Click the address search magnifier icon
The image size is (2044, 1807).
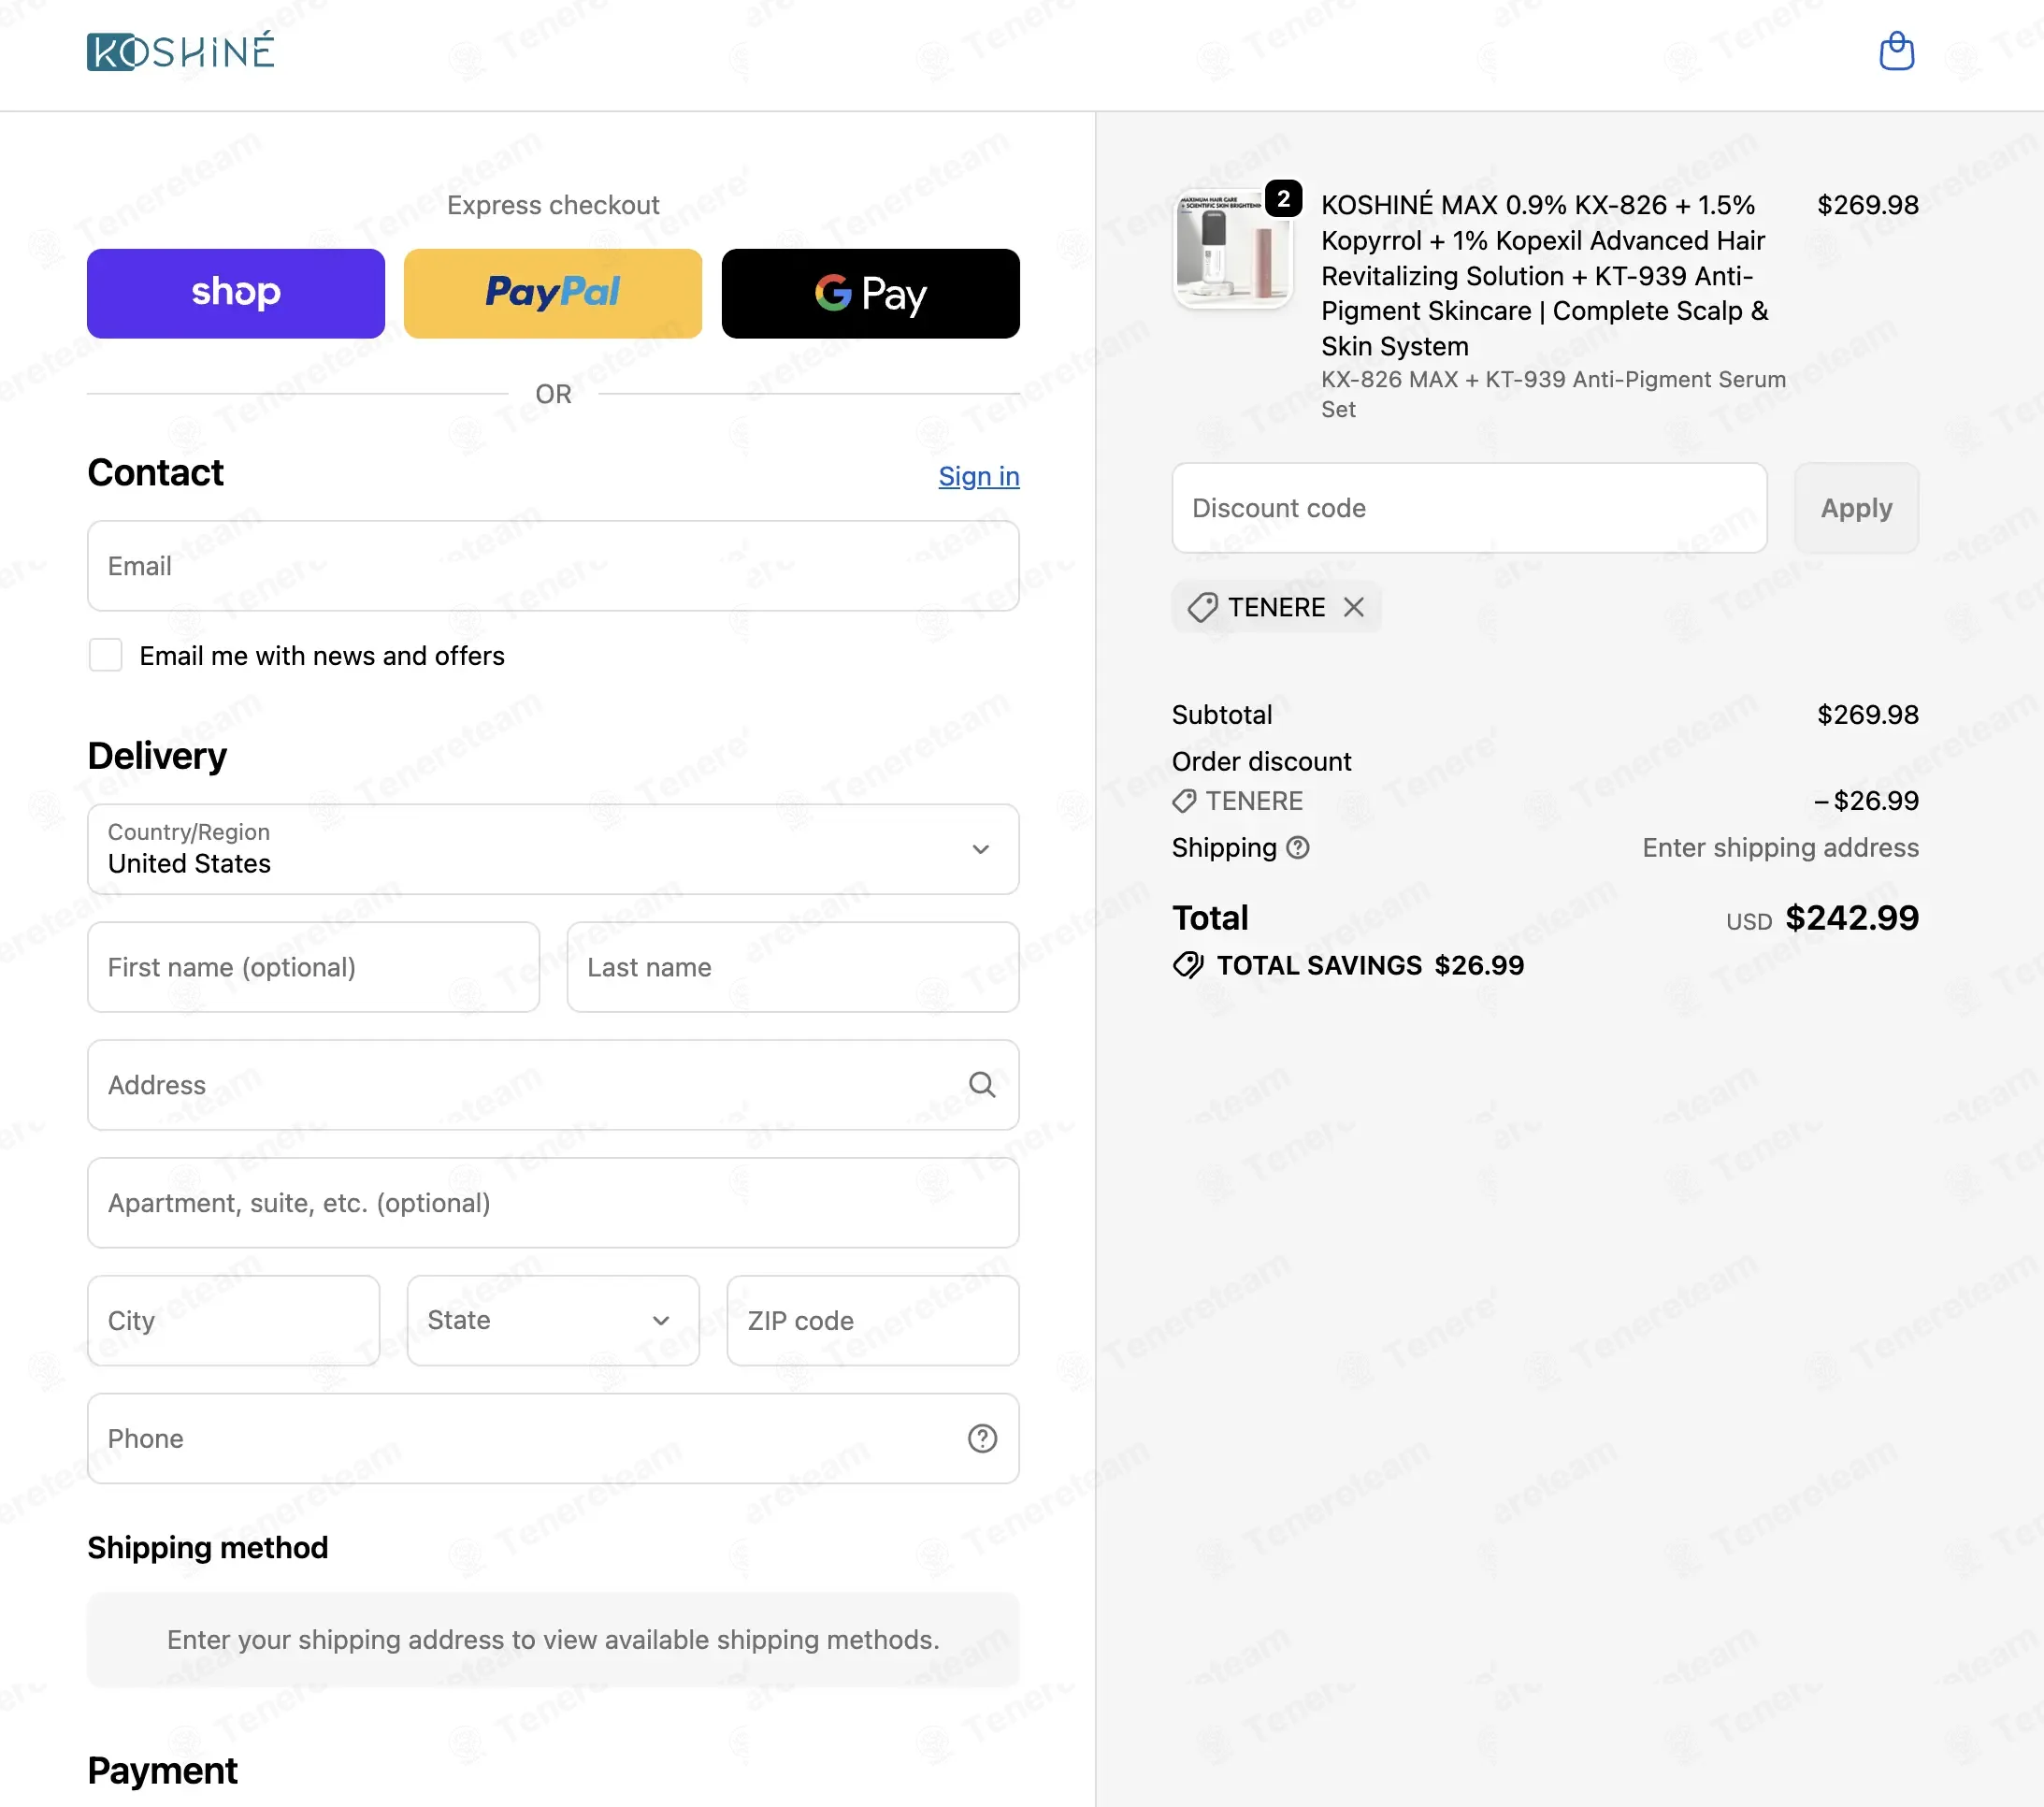982,1085
